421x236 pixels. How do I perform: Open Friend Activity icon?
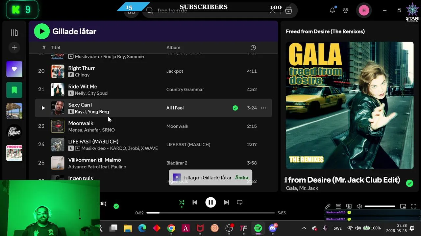point(345,10)
